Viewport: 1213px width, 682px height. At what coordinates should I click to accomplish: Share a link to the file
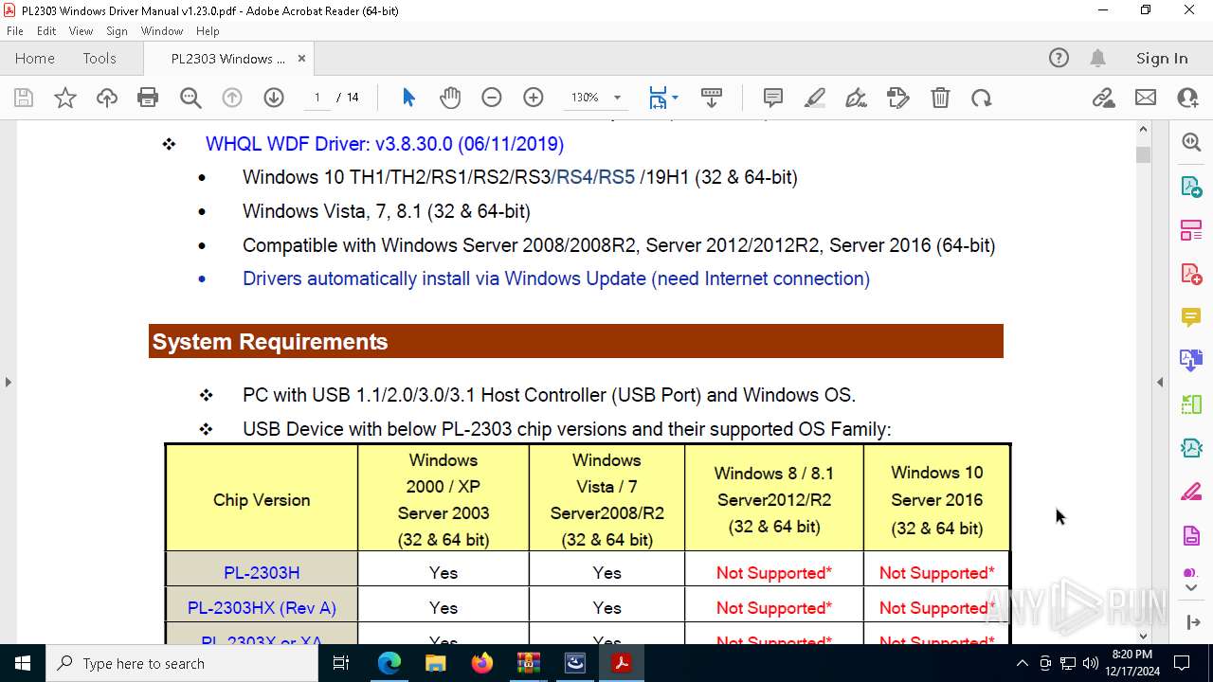click(x=1103, y=98)
